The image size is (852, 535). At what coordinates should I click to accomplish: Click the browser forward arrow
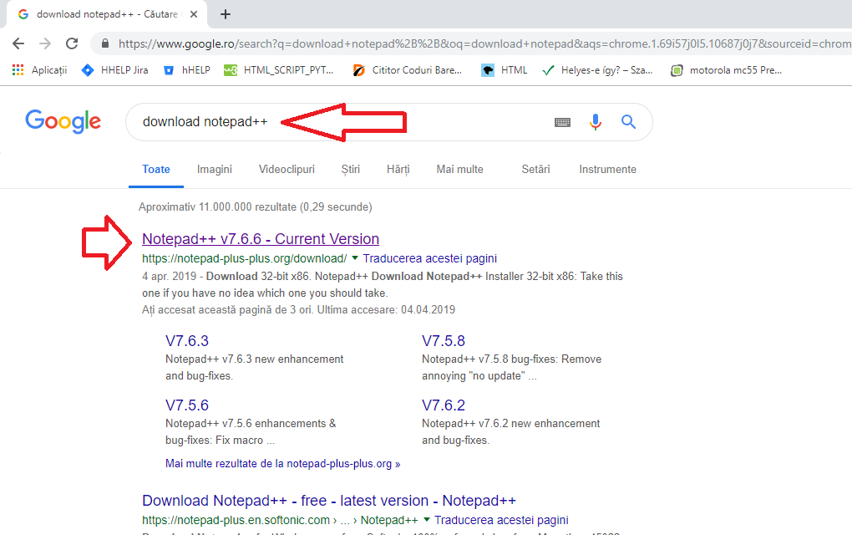45,43
